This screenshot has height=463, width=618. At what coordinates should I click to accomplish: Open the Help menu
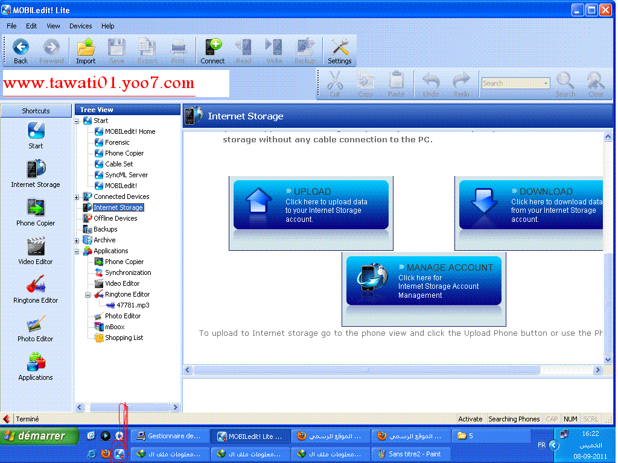point(107,26)
